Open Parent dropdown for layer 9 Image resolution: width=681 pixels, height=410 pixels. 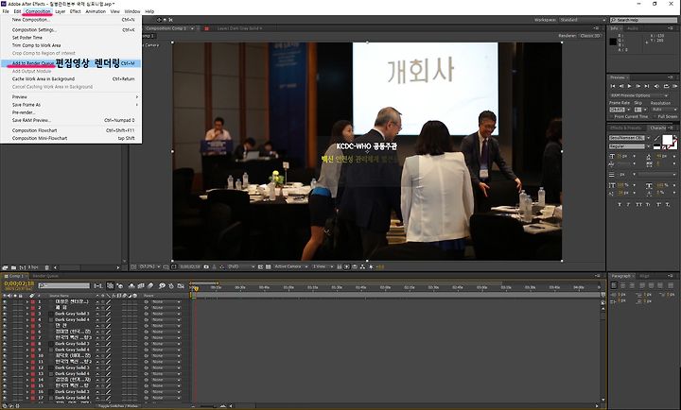pos(166,350)
